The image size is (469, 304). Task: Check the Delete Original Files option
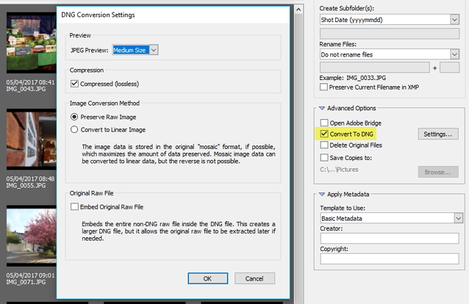(x=324, y=145)
